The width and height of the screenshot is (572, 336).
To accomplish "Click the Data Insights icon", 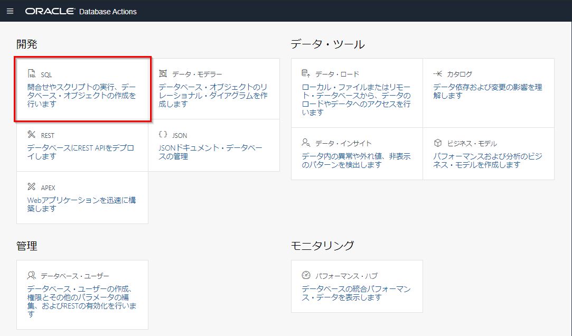I will click(306, 143).
